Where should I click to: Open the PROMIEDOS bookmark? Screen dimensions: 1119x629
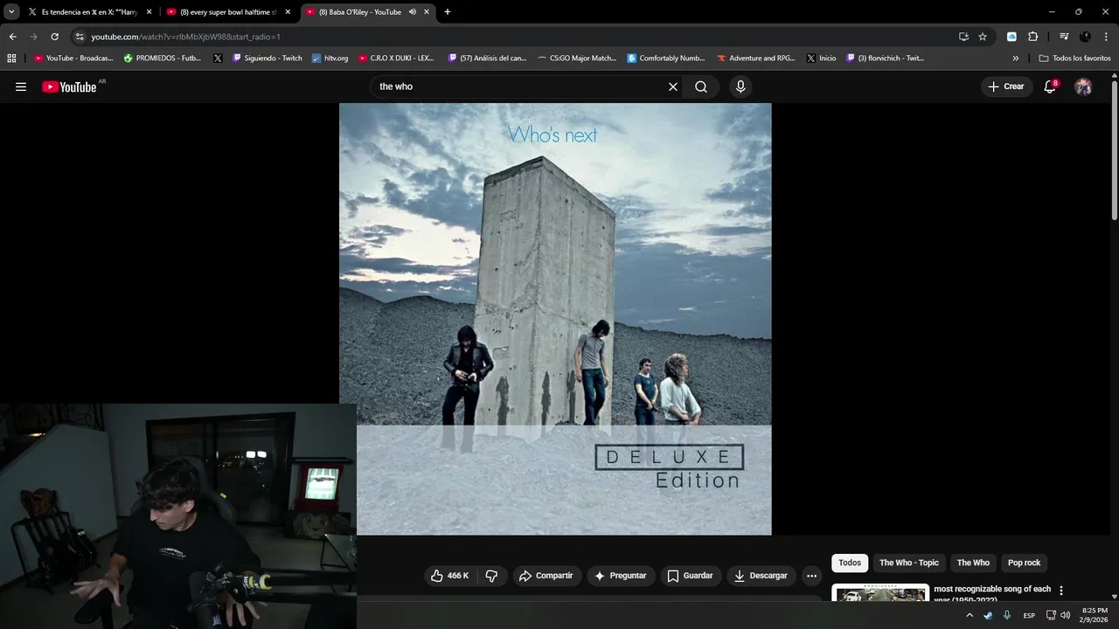(163, 59)
